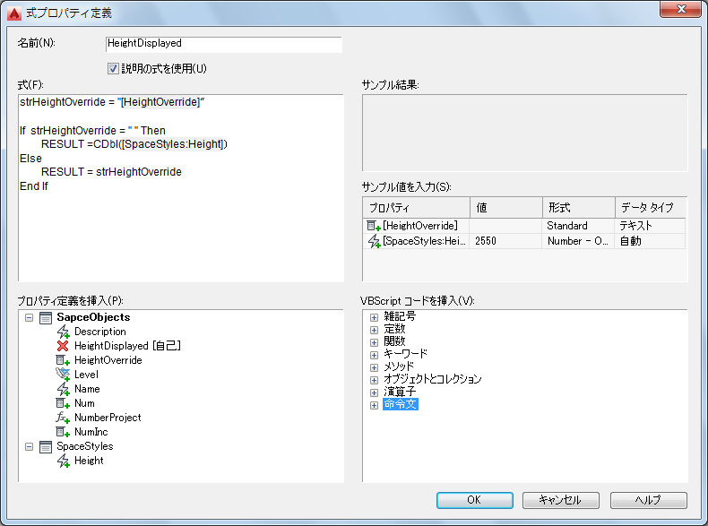Click the [HeightOverride] row icon in sample table

click(x=374, y=225)
